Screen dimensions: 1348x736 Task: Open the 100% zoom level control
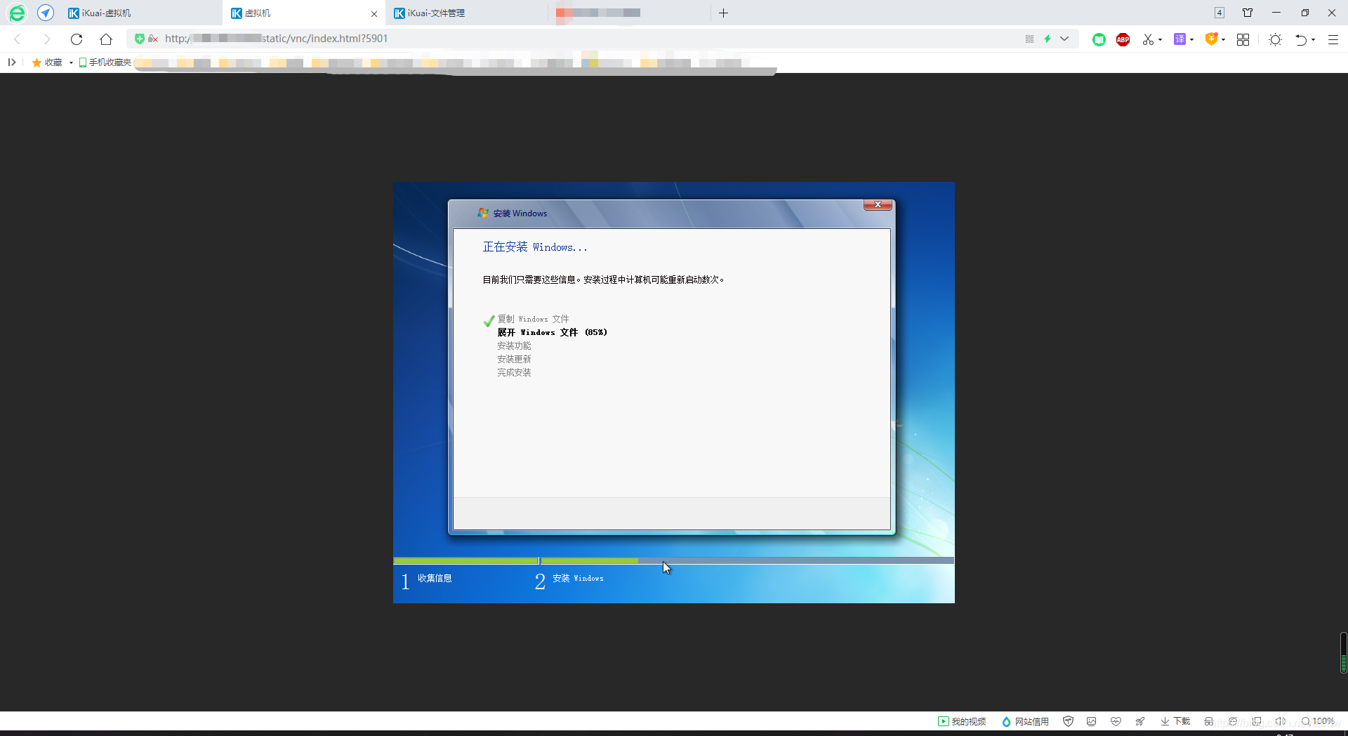tap(1318, 721)
